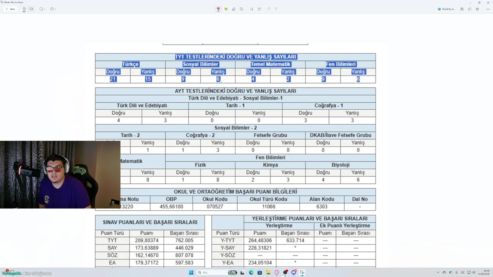
Task: Open Discord from the taskbar
Action: click(x=294, y=272)
